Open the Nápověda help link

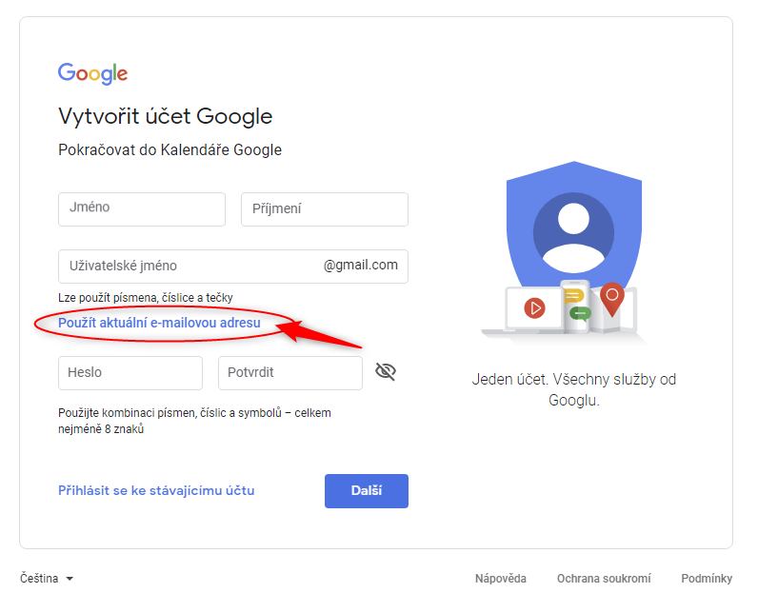(x=500, y=578)
